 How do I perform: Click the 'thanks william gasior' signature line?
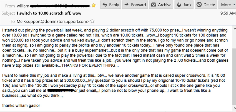21,106
